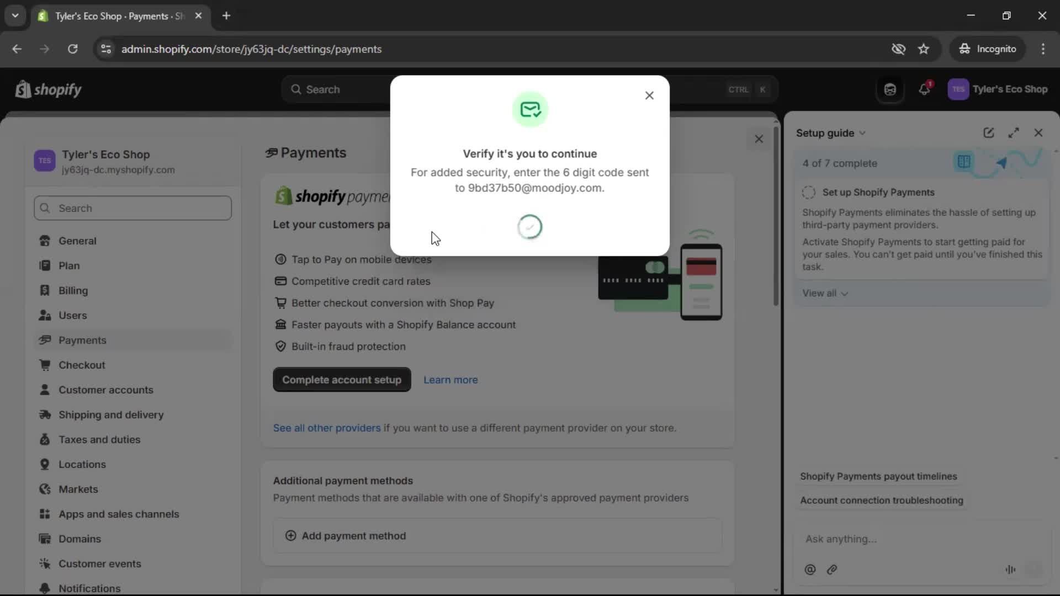
Task: Open See all other providers link
Action: 327,428
